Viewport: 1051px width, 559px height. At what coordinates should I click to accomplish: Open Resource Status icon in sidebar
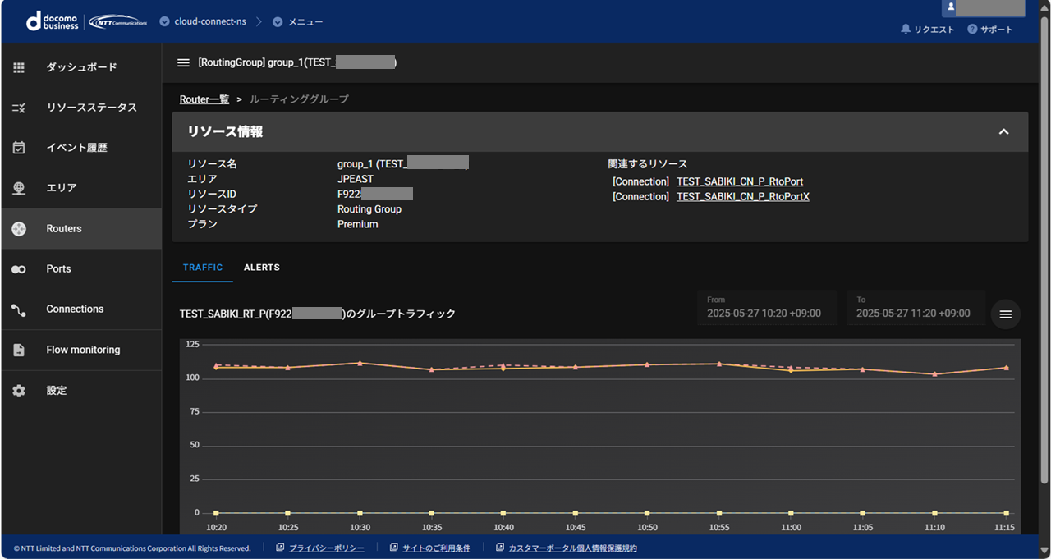tap(19, 108)
